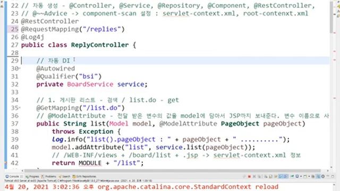Collapse the fold marker at line 30

[x=20, y=68]
